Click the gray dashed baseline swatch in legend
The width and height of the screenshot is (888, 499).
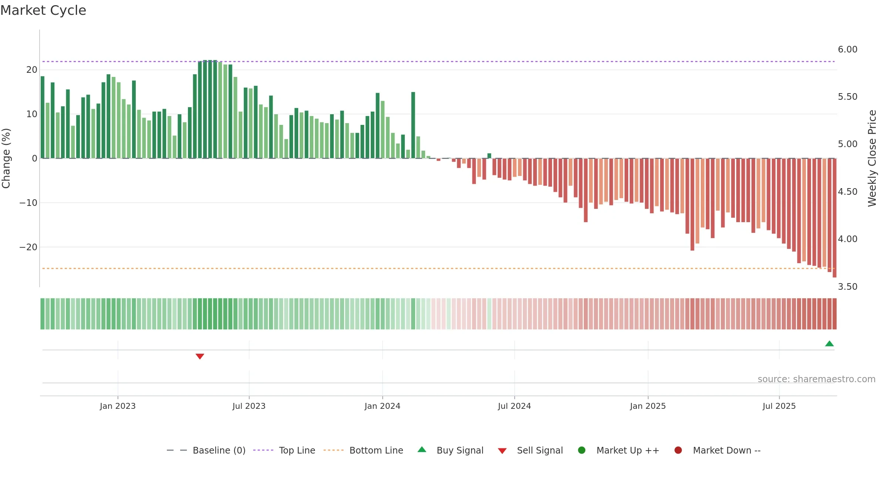click(177, 450)
